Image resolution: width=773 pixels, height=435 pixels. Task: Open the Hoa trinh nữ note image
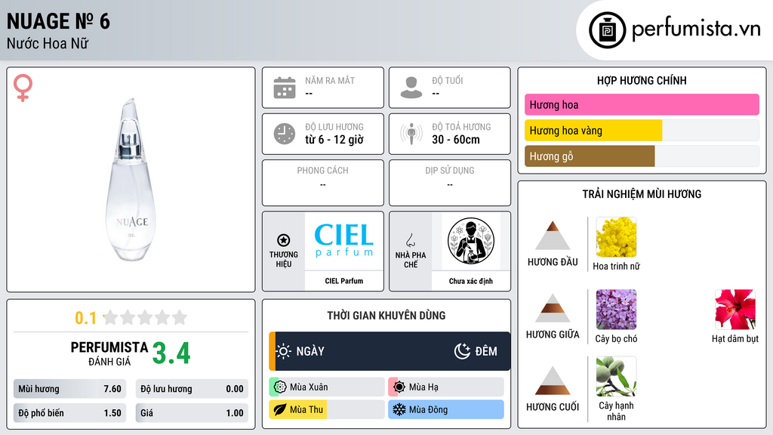(x=616, y=236)
